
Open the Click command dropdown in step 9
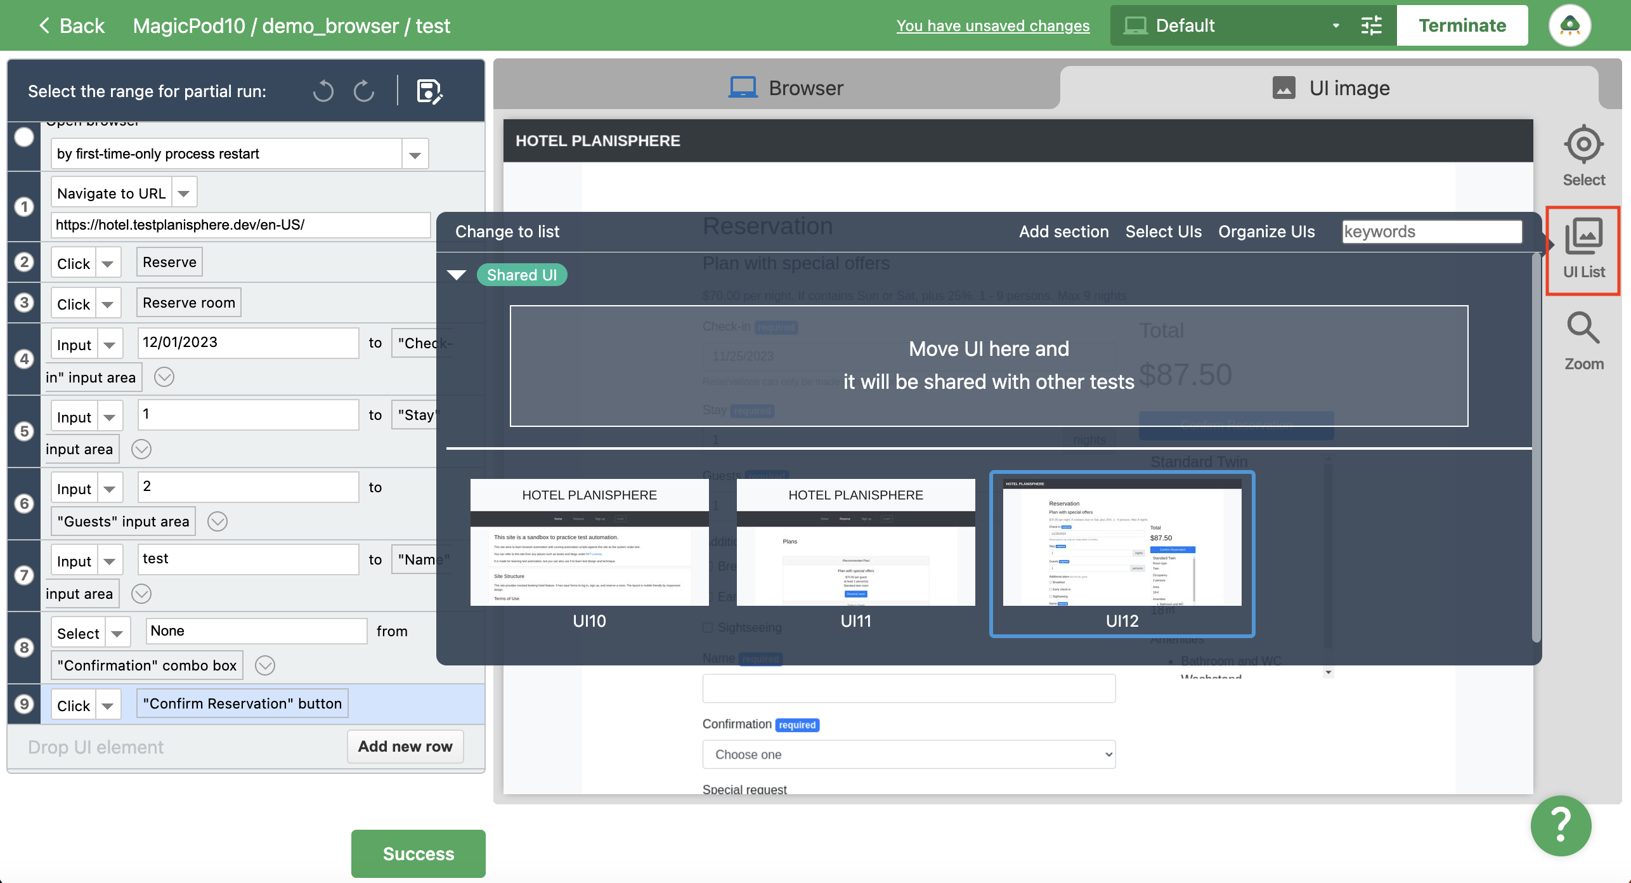pos(107,705)
